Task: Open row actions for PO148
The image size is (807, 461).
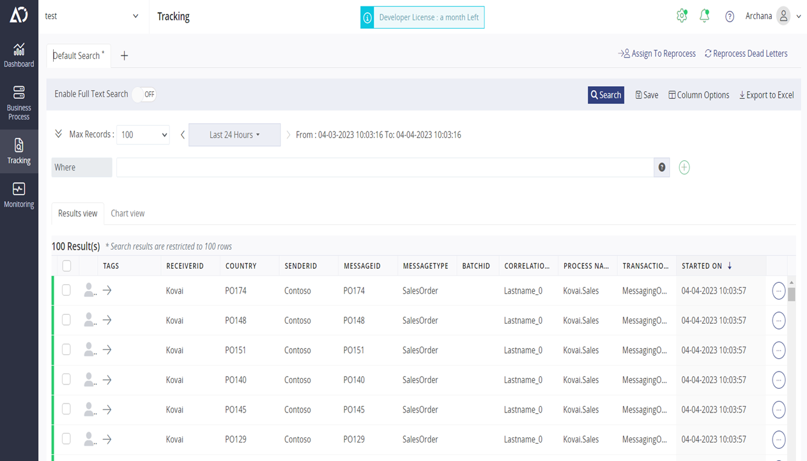Action: 778,321
